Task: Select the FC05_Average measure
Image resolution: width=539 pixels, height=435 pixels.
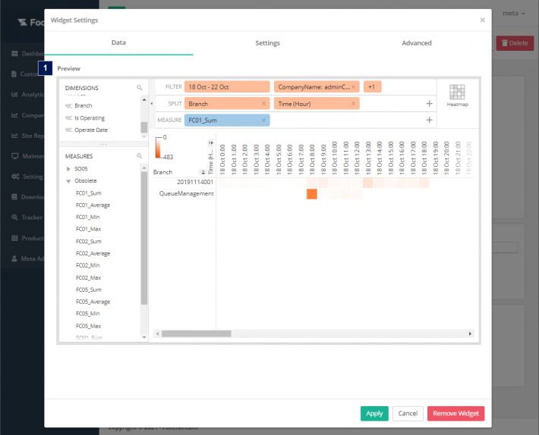Action: (x=93, y=302)
